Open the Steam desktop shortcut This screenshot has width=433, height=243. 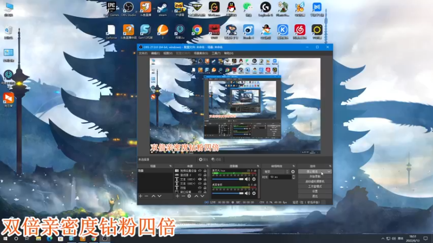(163, 9)
